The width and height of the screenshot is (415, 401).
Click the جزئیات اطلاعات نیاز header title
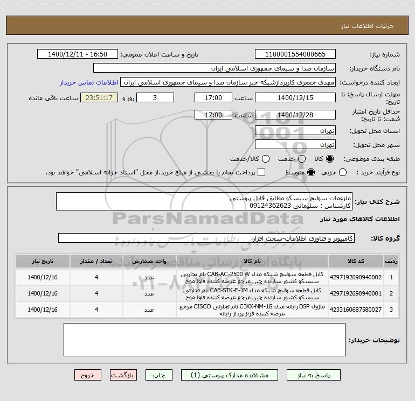(368, 26)
